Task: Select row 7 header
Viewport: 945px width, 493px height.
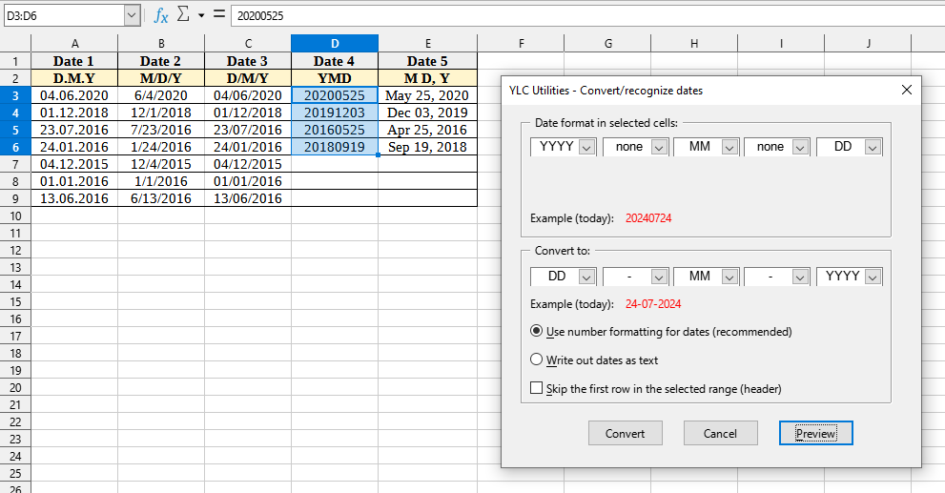Action: [x=15, y=164]
